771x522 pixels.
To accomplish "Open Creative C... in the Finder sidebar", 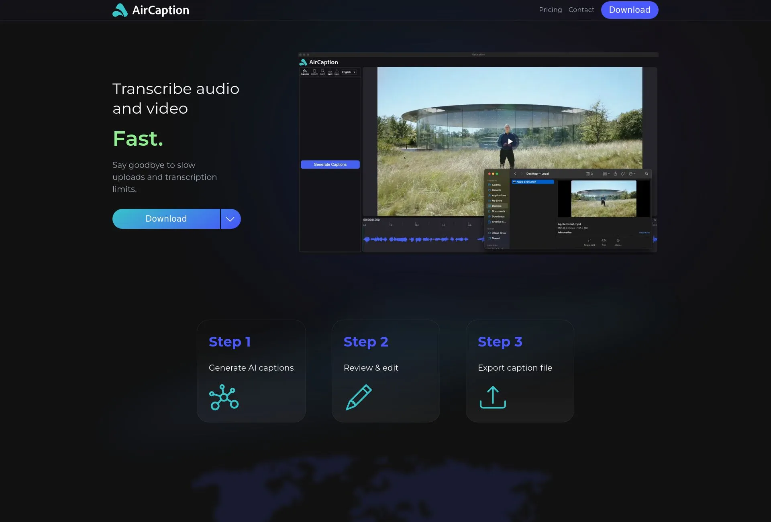I will [x=497, y=222].
